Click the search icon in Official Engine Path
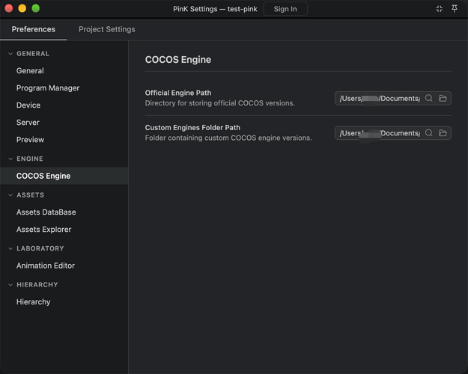 tap(428, 98)
